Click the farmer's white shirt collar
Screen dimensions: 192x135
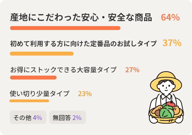[x=166, y=97]
